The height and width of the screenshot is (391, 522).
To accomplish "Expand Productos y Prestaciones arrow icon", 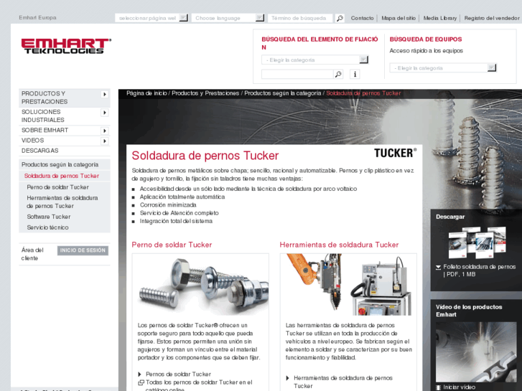I will [x=105, y=94].
